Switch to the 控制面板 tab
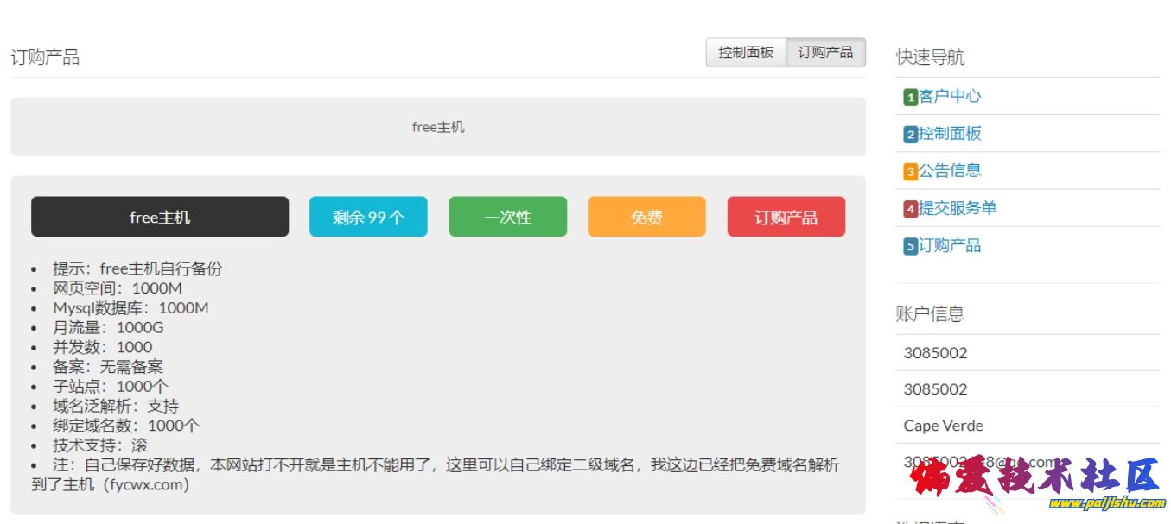This screenshot has height=524, width=1171. (x=745, y=52)
